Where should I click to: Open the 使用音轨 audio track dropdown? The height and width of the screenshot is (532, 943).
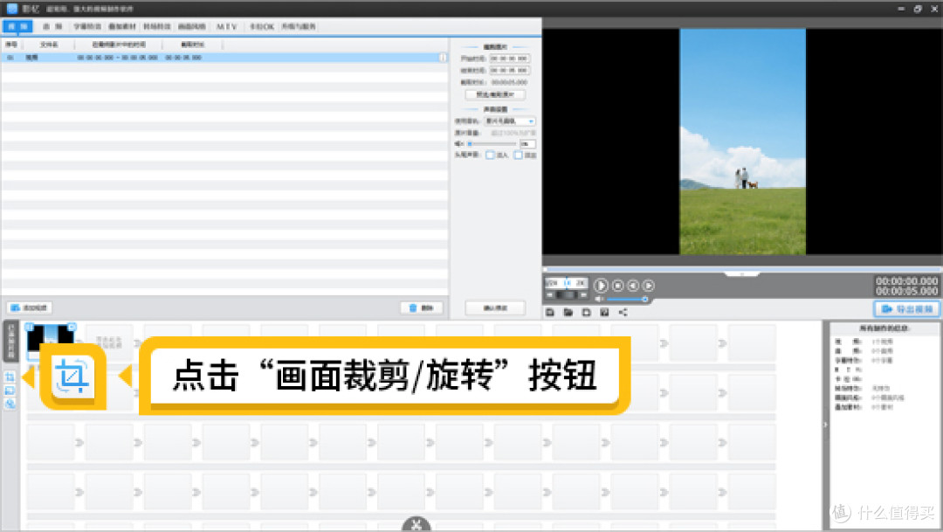tap(510, 121)
